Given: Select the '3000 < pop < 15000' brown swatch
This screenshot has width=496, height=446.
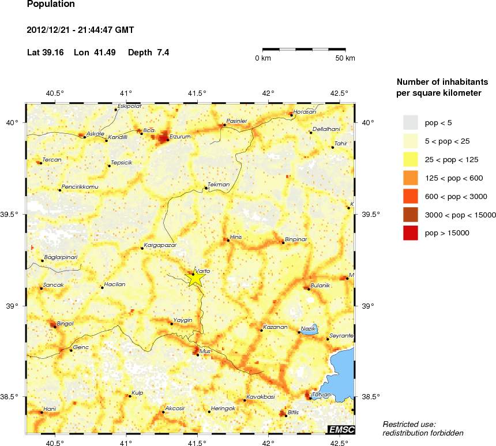Looking at the screenshot, I should pyautogui.click(x=410, y=215).
